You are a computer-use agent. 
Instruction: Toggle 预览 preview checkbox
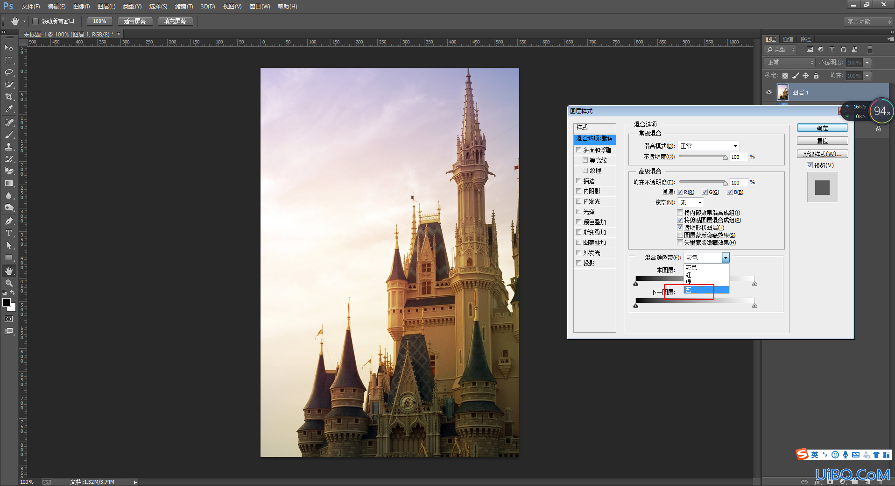[x=810, y=165]
